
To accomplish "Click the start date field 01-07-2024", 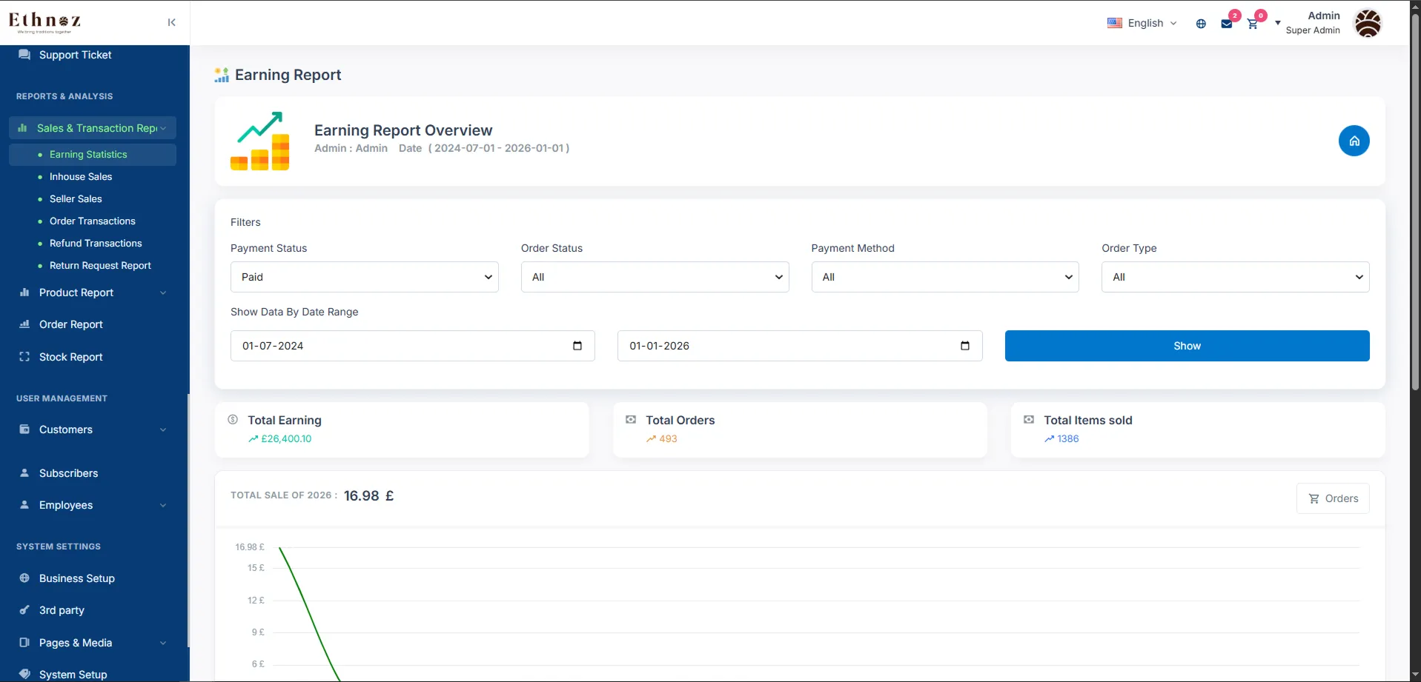I will click(412, 346).
